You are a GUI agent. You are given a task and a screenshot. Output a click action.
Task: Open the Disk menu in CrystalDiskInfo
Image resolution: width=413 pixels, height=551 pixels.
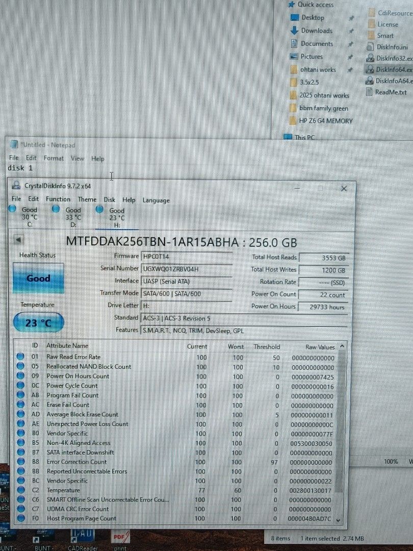pyautogui.click(x=109, y=199)
